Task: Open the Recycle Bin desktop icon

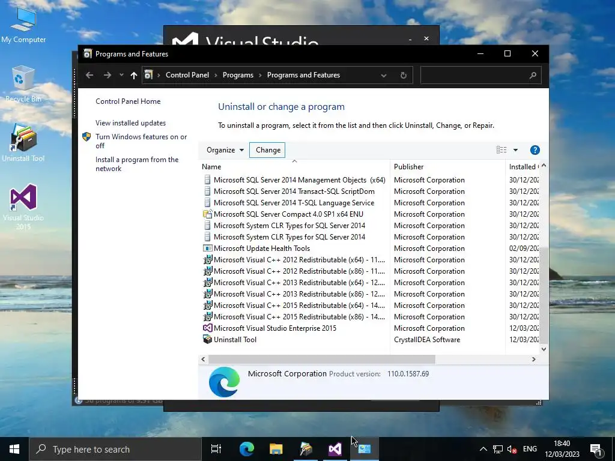Action: pyautogui.click(x=23, y=84)
